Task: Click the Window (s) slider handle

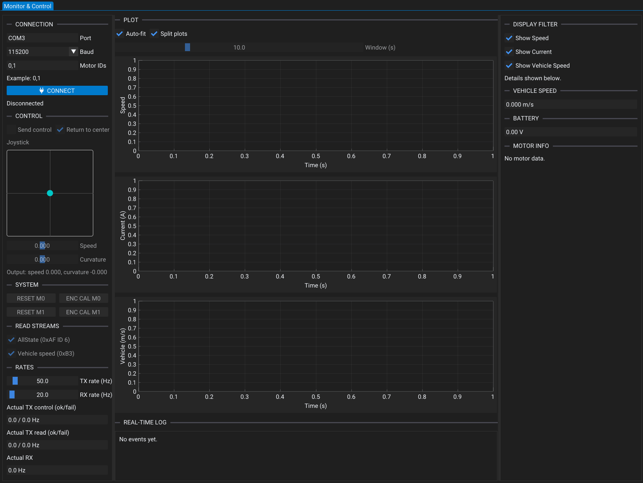Action: pos(187,47)
